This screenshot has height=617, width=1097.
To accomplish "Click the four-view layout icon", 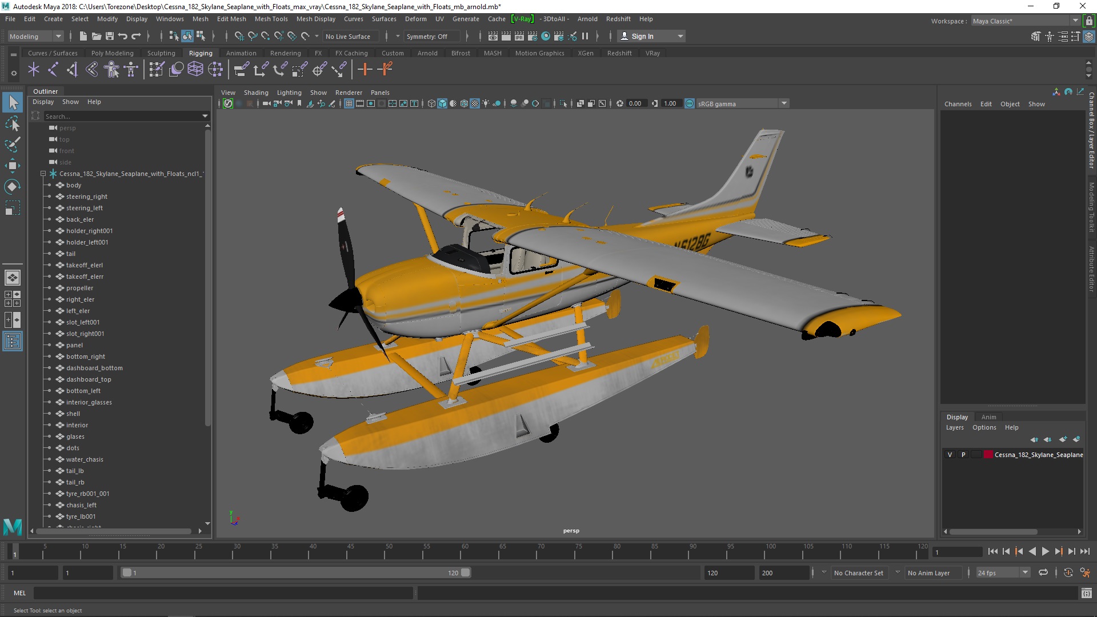I will tap(13, 299).
